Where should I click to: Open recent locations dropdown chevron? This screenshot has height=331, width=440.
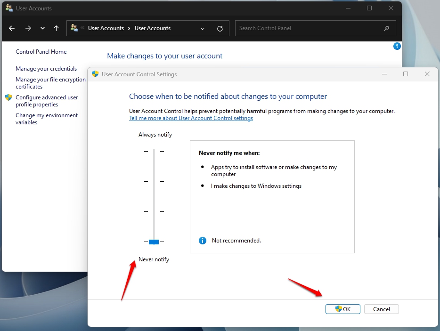[42, 28]
